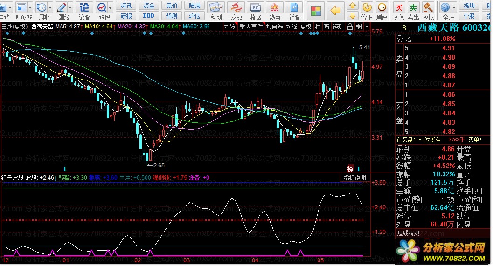Click the 预测 button in top toolbar

(x=172, y=16)
